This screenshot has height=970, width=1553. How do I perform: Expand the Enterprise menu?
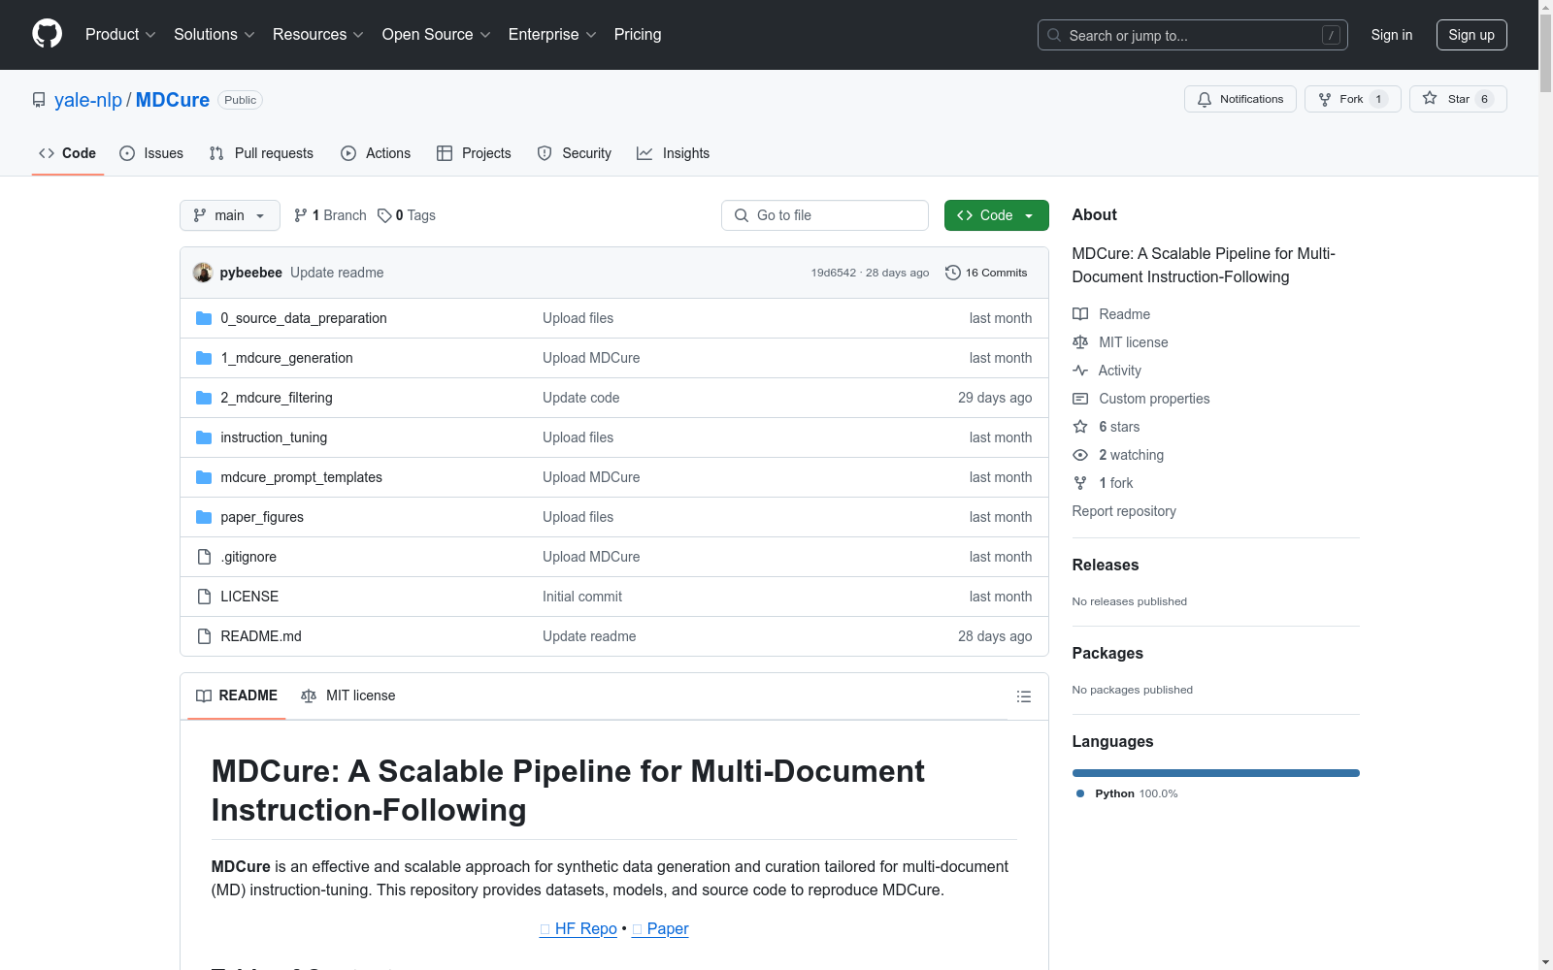pyautogui.click(x=552, y=35)
